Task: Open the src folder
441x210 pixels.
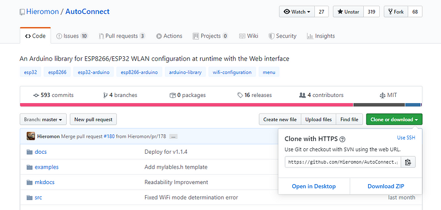Action: click(x=38, y=197)
